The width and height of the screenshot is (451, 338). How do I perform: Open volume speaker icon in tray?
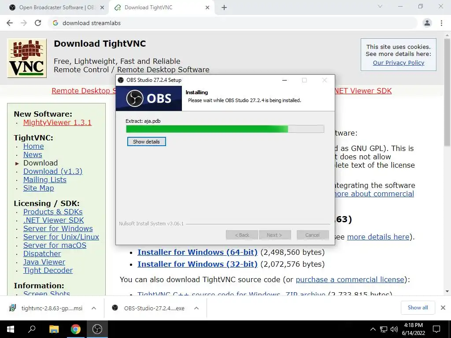point(394,329)
